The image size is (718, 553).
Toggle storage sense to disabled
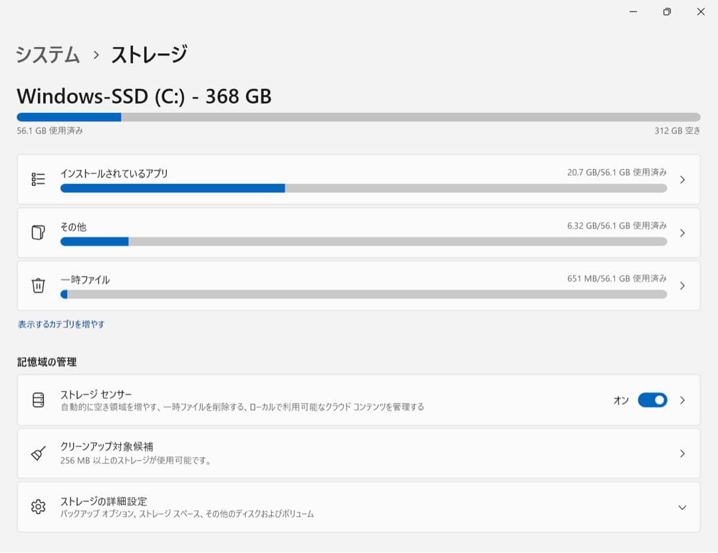coord(652,400)
